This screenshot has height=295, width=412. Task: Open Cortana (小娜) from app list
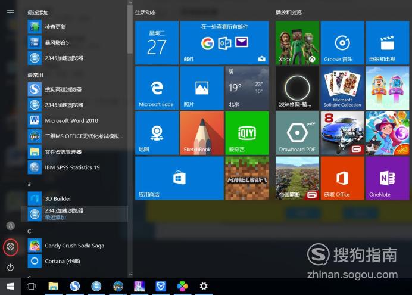[74, 261]
